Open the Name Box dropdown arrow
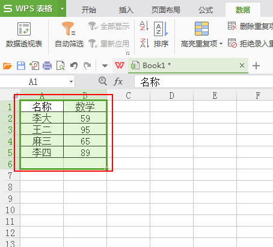Screen dimensions: 273x247 (71, 82)
